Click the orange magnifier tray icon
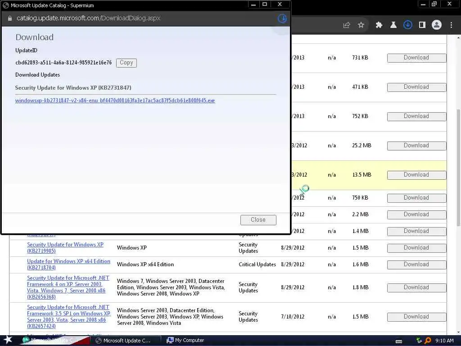Viewport: 461px width, 346px height. pos(428,341)
